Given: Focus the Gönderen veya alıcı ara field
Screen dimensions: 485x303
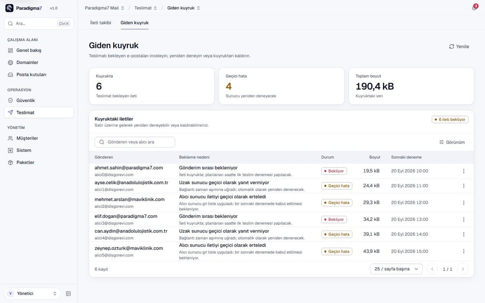Looking at the screenshot, I should pyautogui.click(x=135, y=142).
